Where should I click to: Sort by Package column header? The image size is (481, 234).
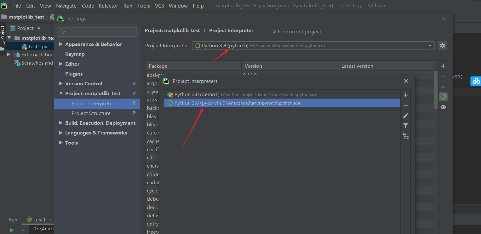(x=193, y=66)
